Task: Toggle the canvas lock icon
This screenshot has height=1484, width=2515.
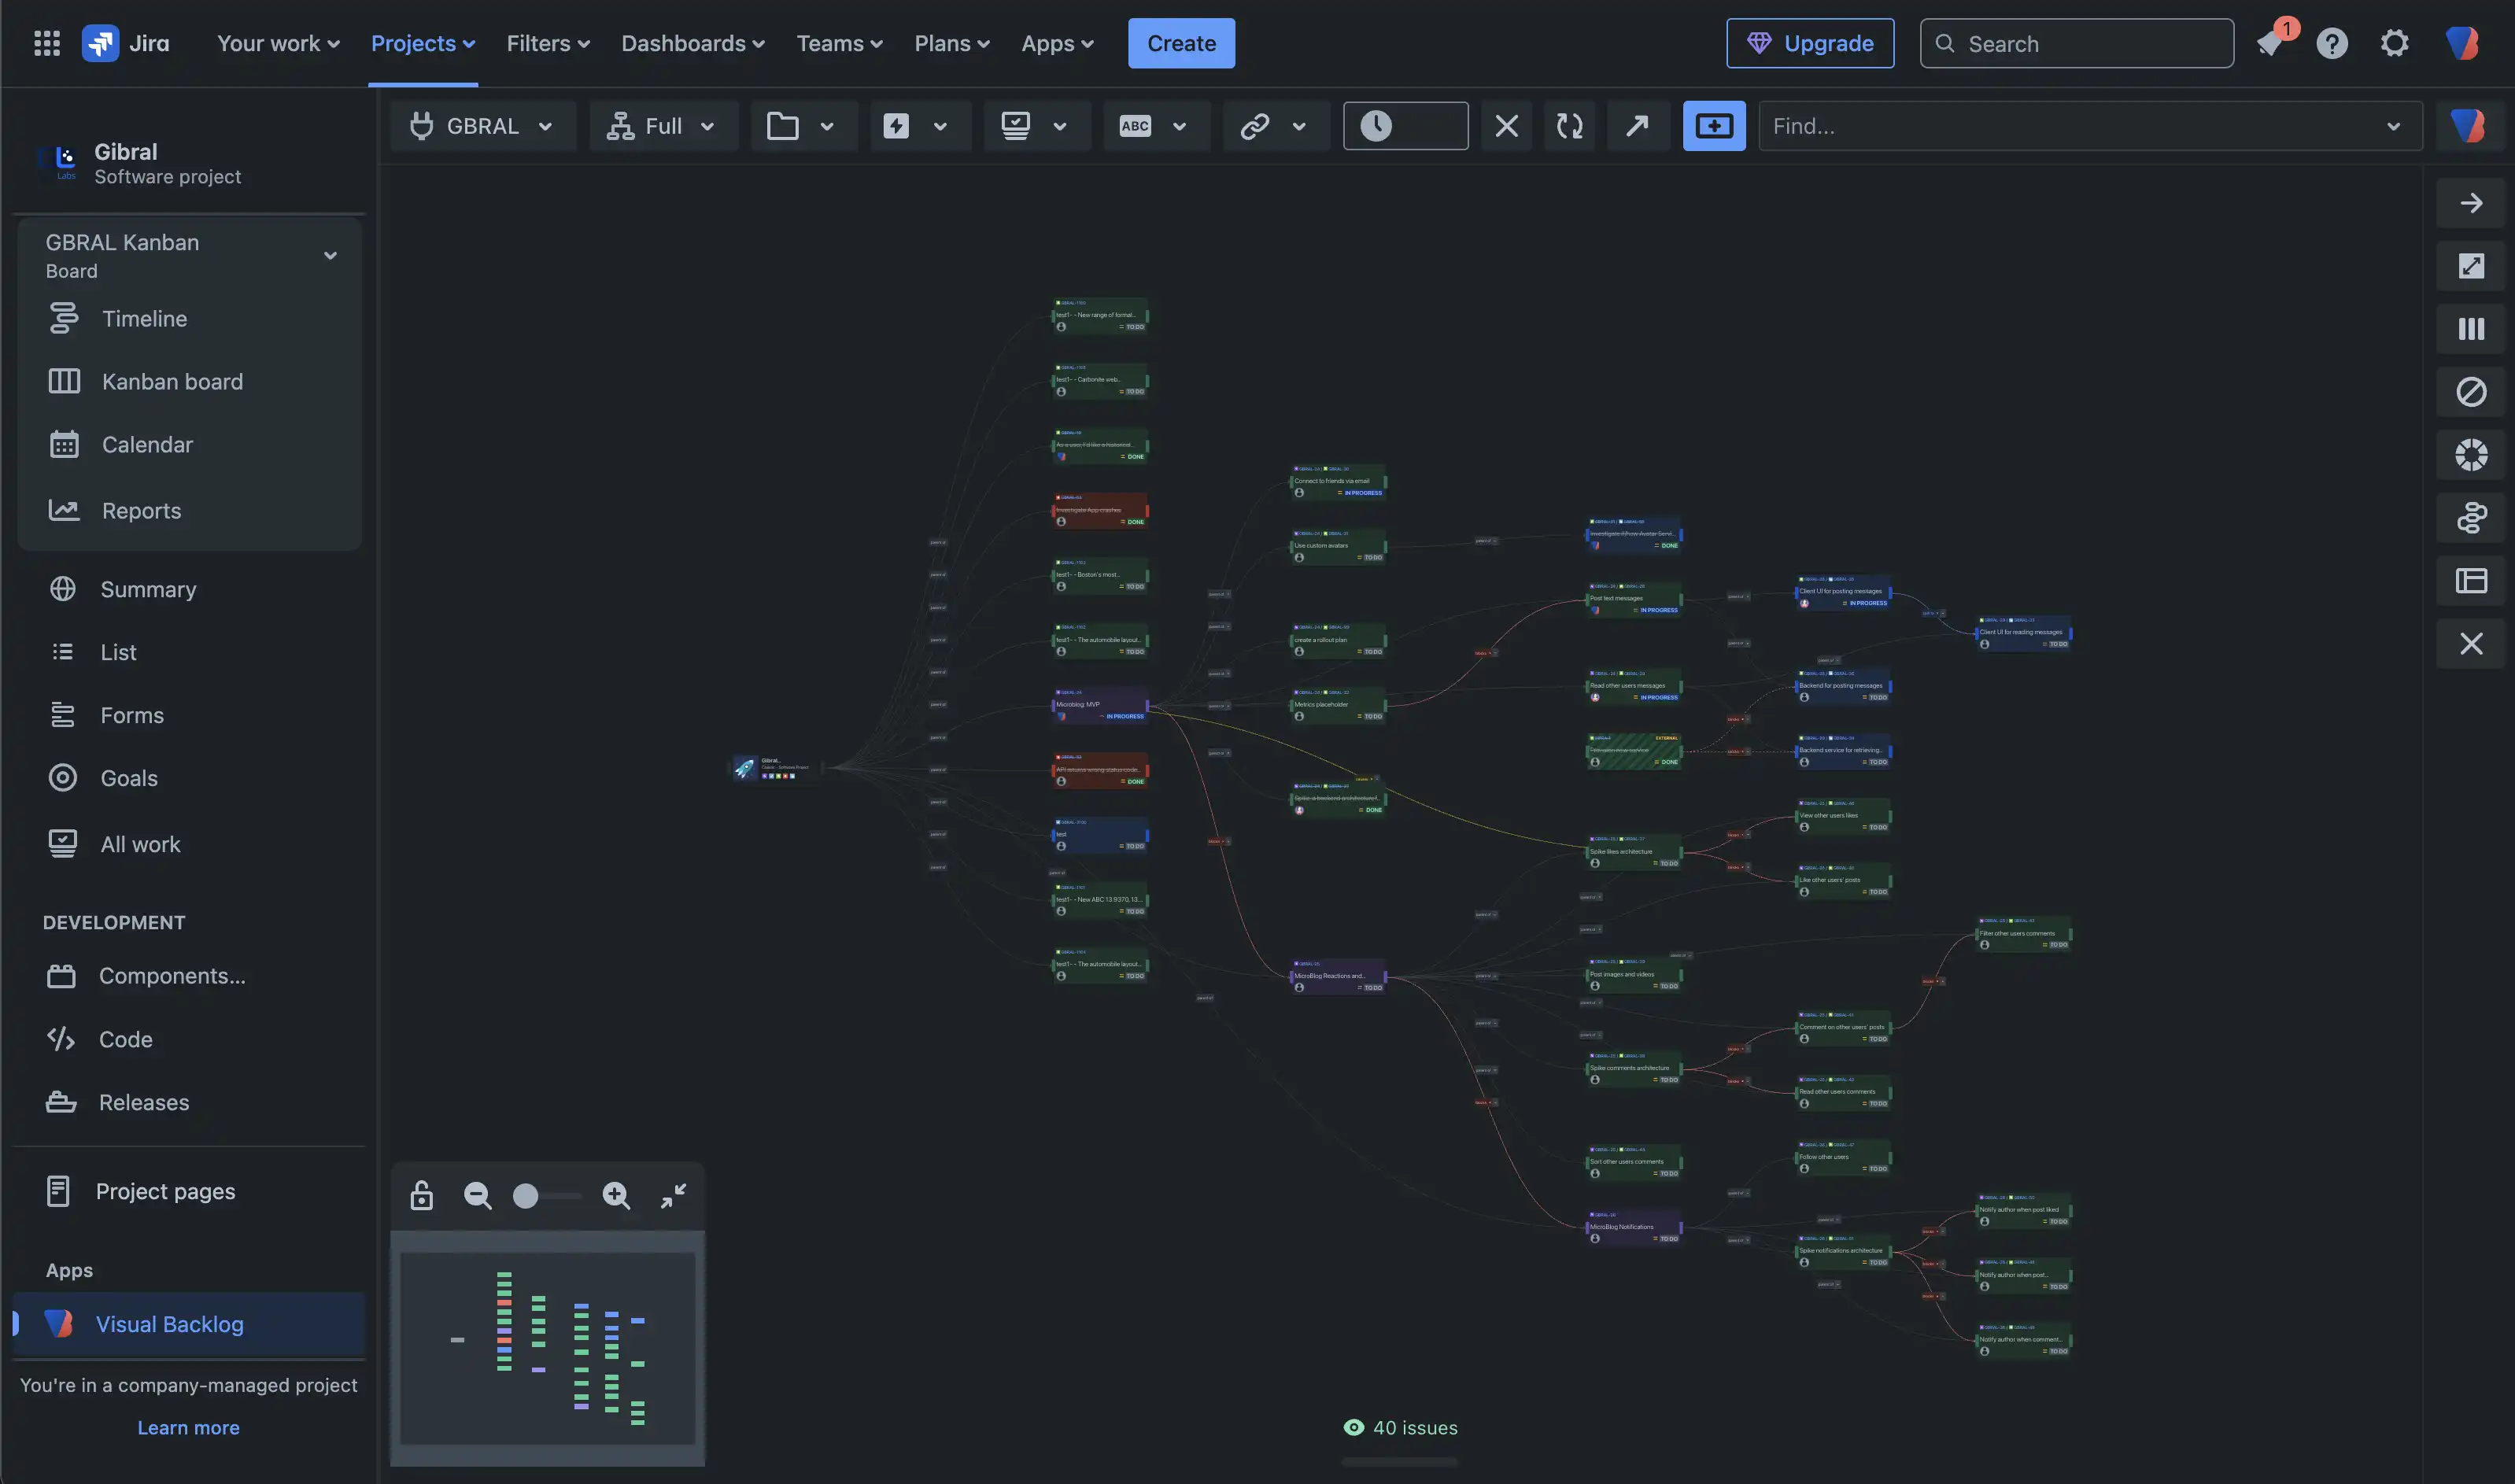Action: click(x=421, y=1195)
